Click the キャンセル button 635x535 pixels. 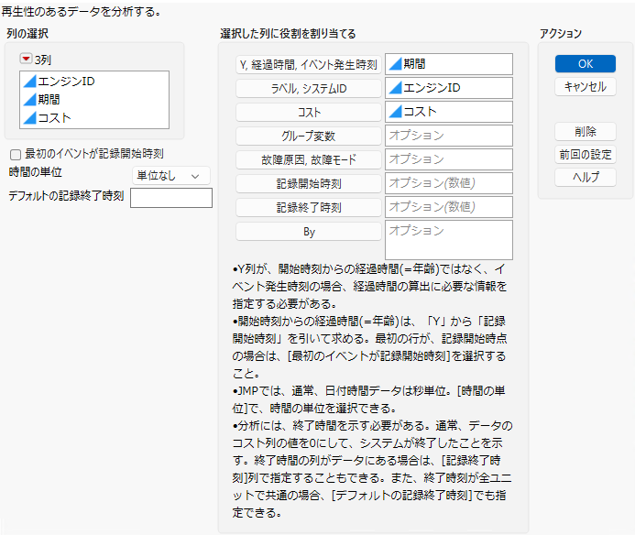pyautogui.click(x=586, y=87)
